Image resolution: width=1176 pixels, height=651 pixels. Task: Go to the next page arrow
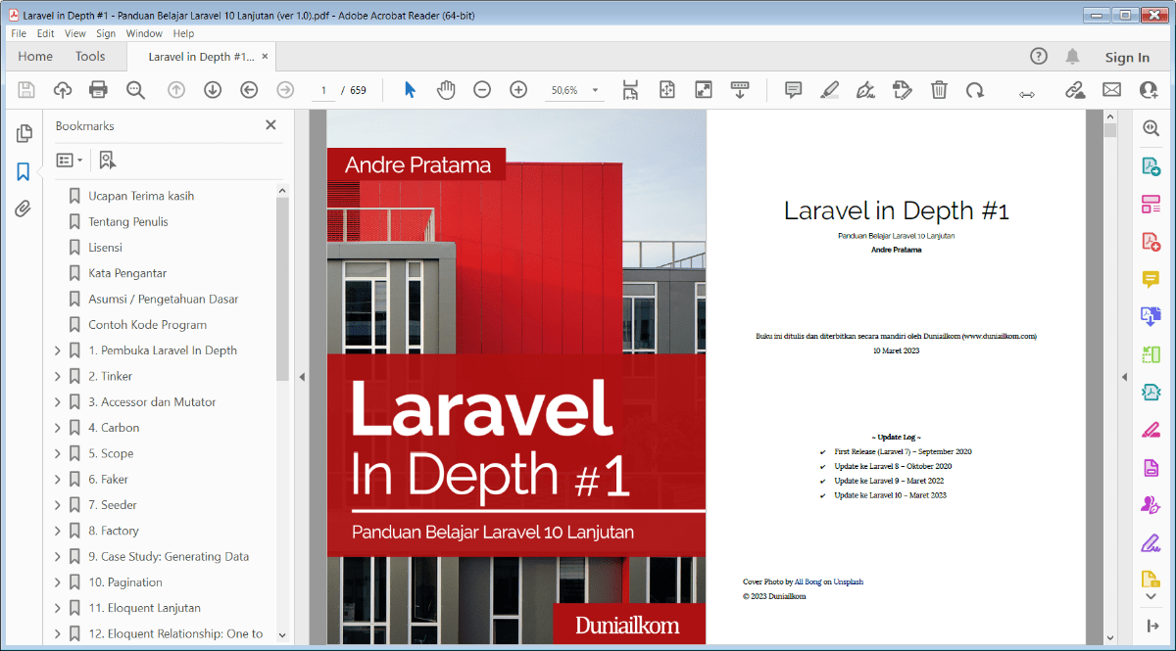point(213,90)
